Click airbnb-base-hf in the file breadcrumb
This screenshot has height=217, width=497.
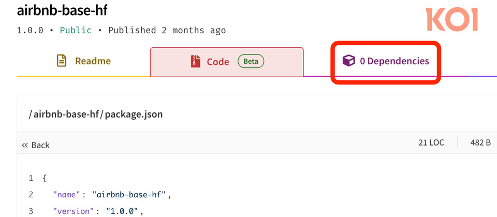(x=68, y=114)
